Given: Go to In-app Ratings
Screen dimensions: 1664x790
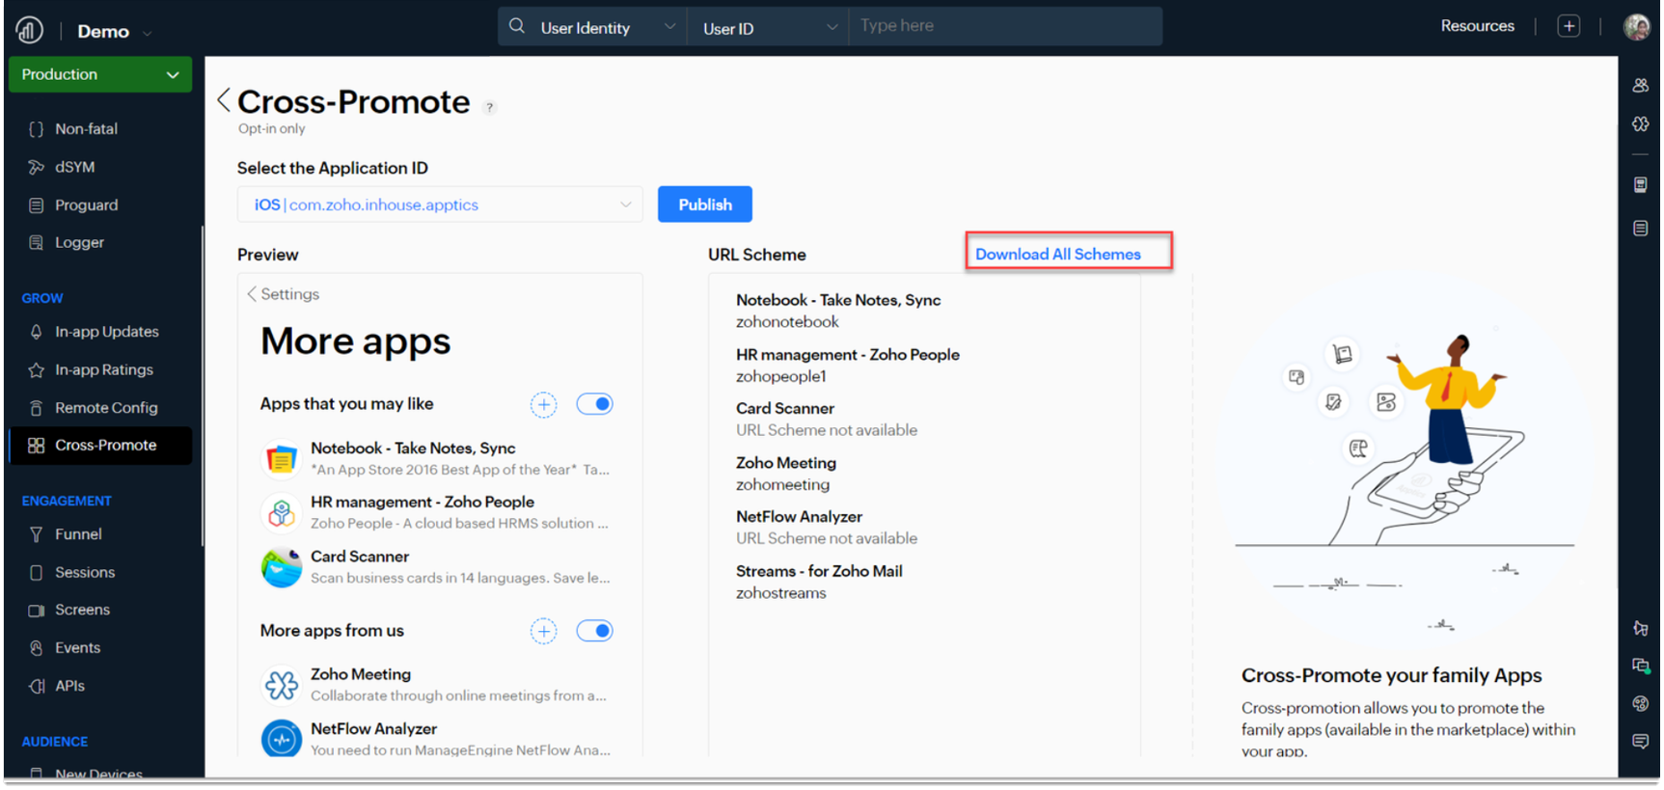Looking at the screenshot, I should [103, 370].
